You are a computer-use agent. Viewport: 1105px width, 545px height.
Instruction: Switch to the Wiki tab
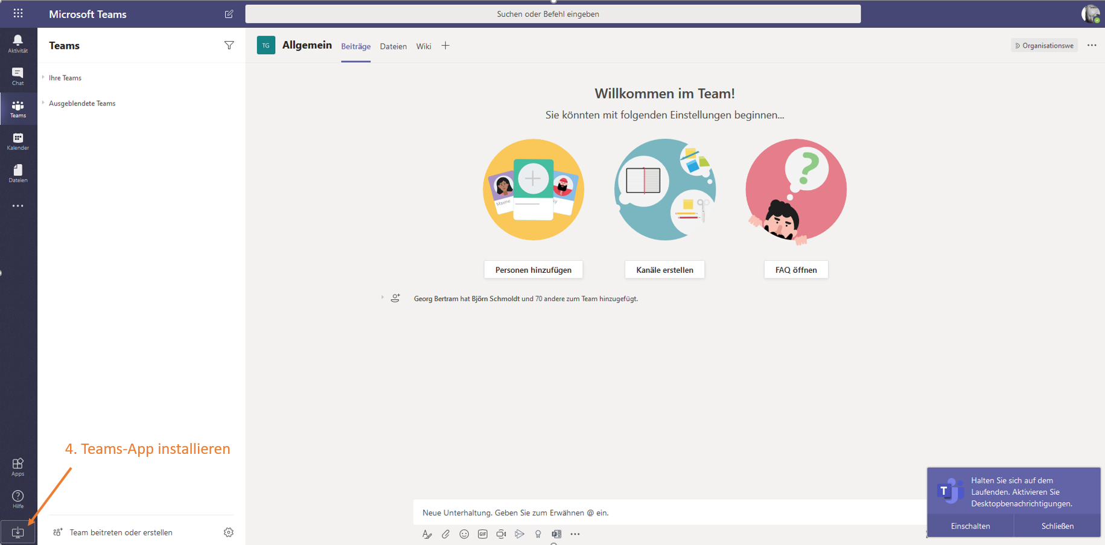423,46
